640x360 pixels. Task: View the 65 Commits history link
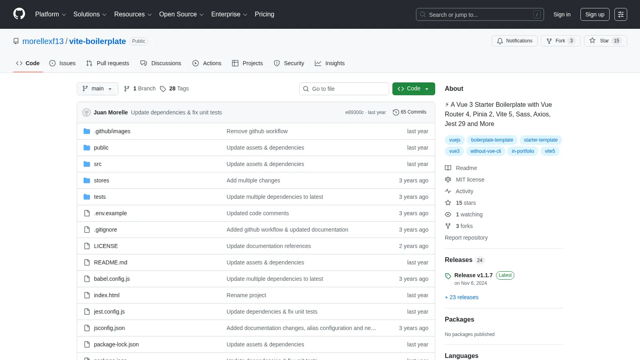coord(410,112)
